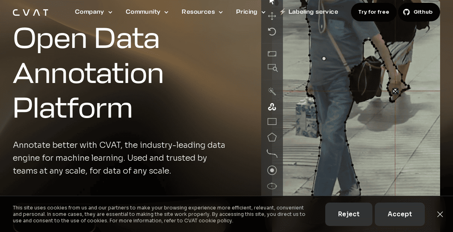Click the Rotate image arrow icon
Viewport: 453px width, 232px height.
(x=272, y=31)
